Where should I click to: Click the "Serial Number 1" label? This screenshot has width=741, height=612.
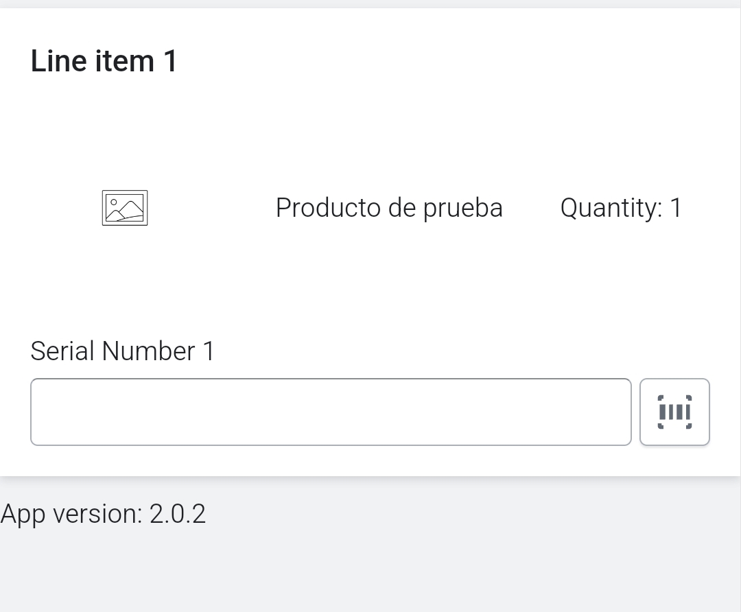[x=123, y=351]
